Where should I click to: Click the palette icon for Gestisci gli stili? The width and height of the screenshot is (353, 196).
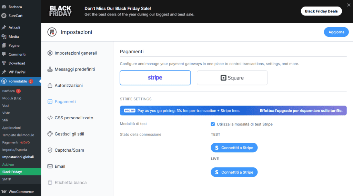tap(50, 134)
